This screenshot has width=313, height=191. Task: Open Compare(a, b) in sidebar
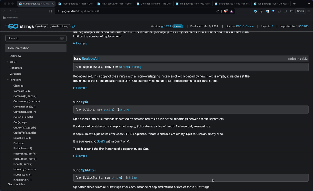point(22,91)
